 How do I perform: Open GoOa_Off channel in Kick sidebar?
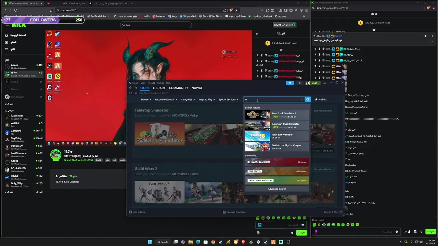23,147
